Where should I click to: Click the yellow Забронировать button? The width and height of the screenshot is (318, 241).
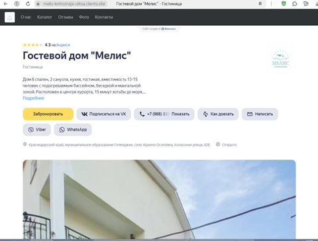(48, 114)
